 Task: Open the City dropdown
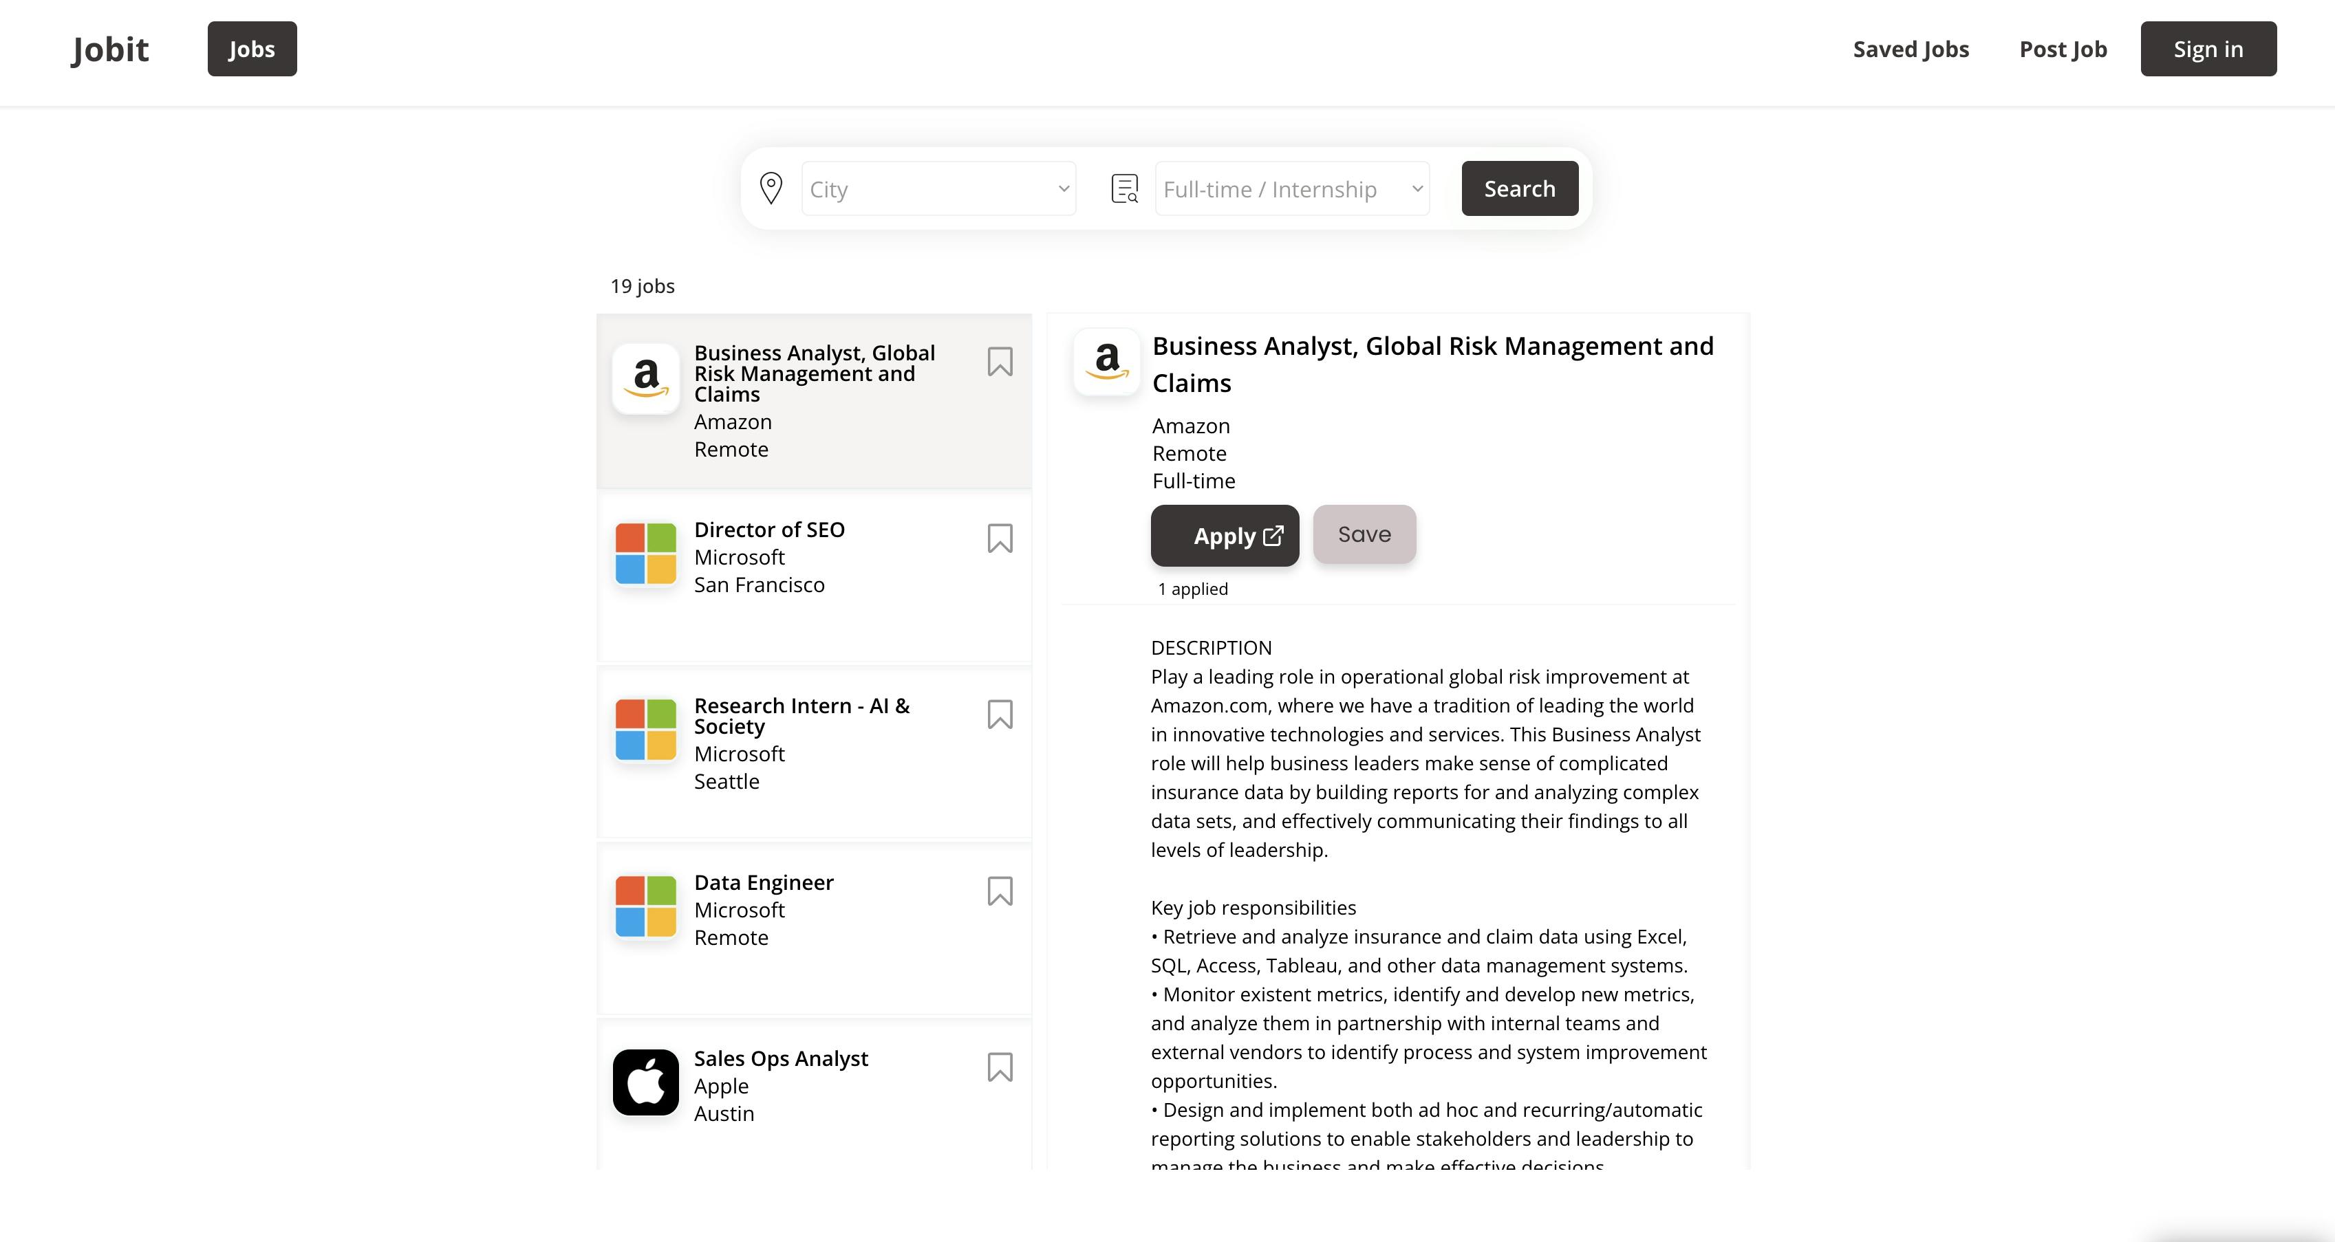point(938,188)
